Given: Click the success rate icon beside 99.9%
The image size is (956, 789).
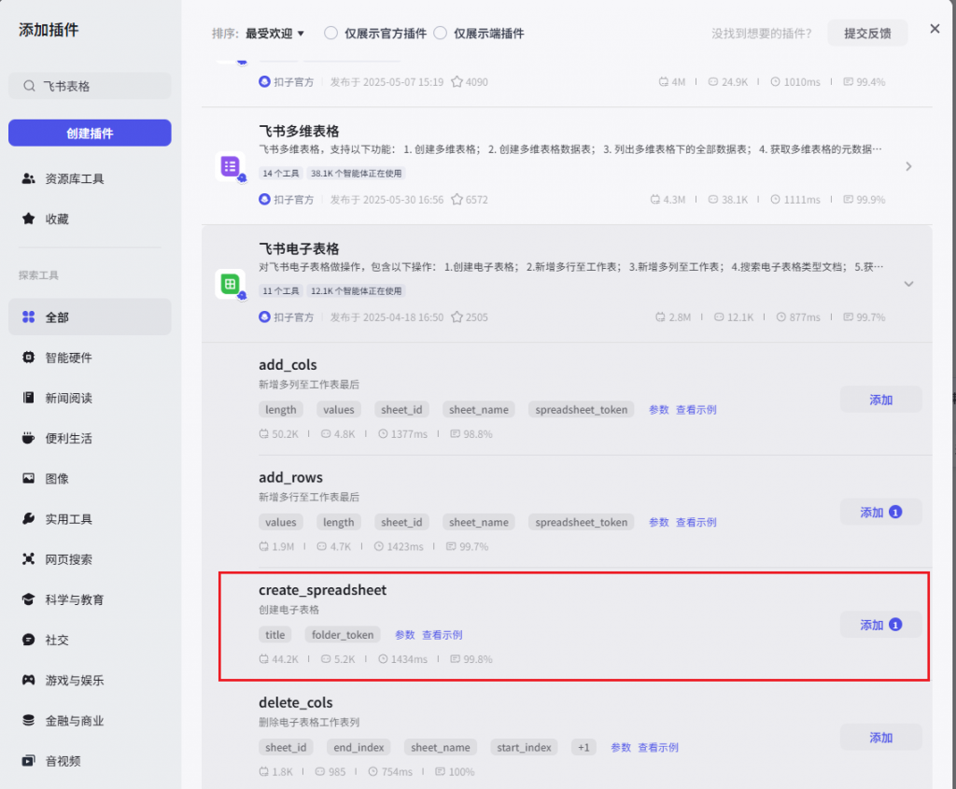Looking at the screenshot, I should pos(848,200).
